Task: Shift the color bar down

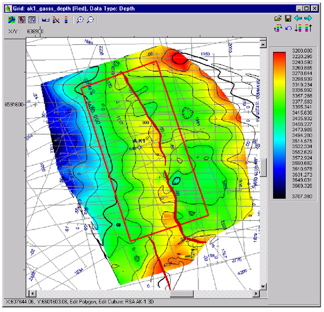Action: click(298, 28)
